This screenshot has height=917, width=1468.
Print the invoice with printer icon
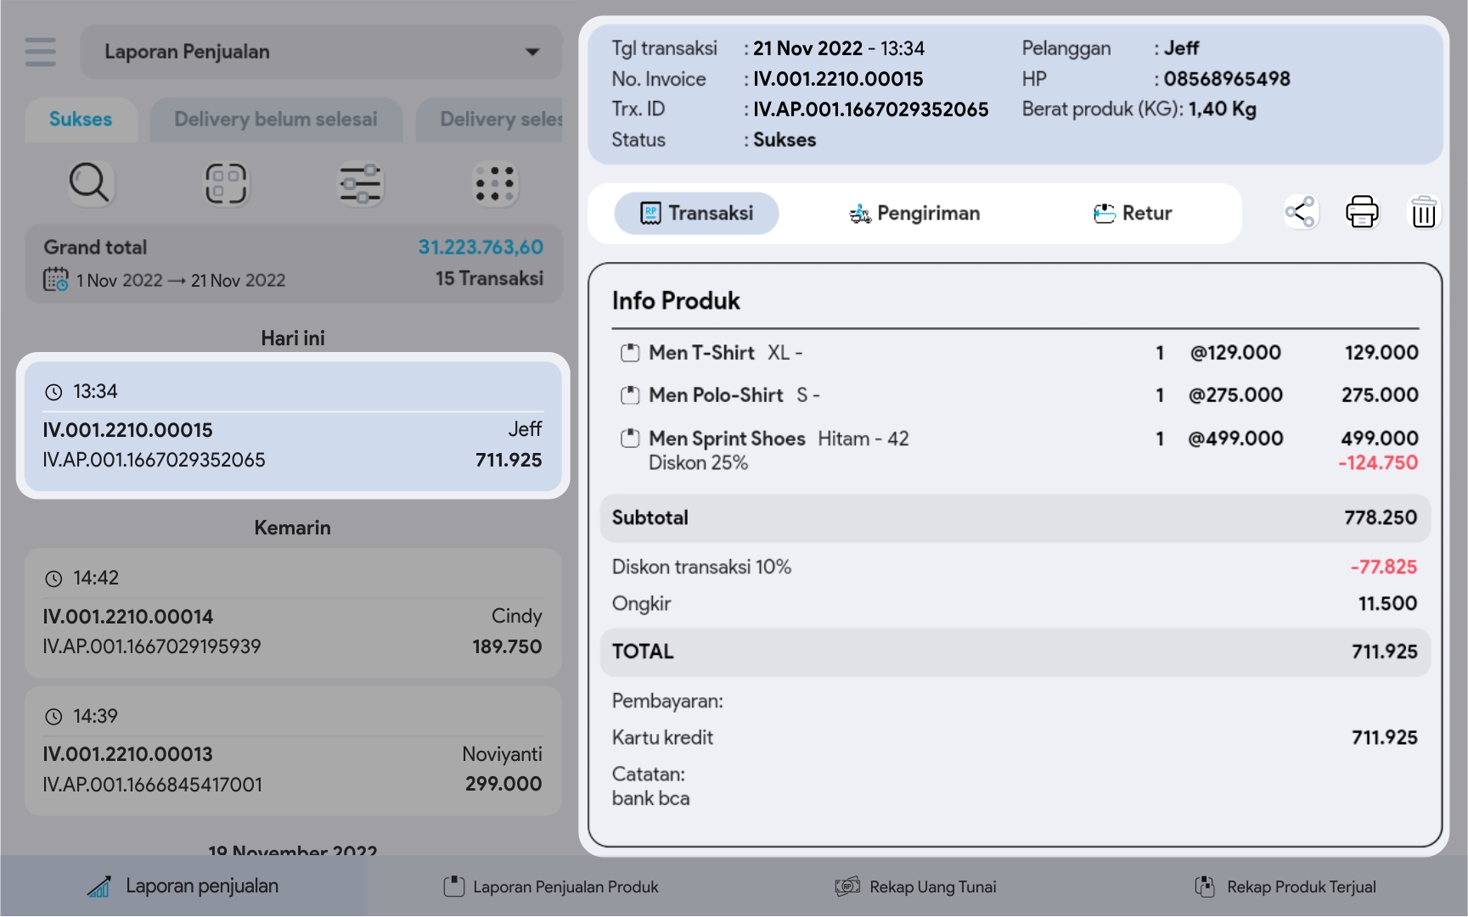[1362, 212]
